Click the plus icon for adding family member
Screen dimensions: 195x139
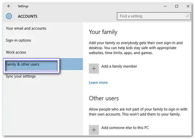coord(94,69)
